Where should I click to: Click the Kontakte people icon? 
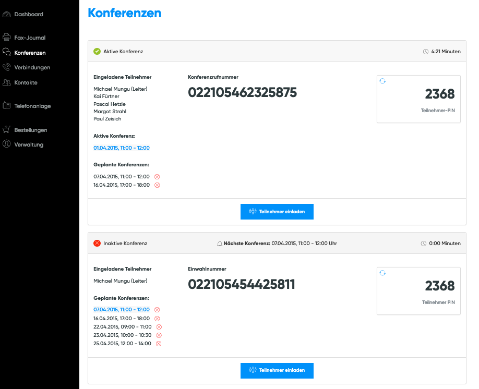(x=6, y=82)
